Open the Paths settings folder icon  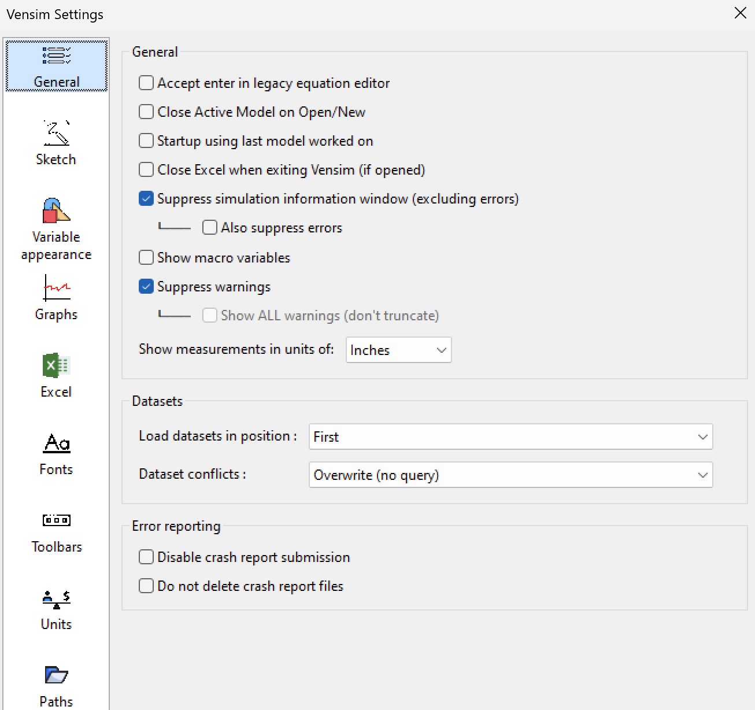56,675
